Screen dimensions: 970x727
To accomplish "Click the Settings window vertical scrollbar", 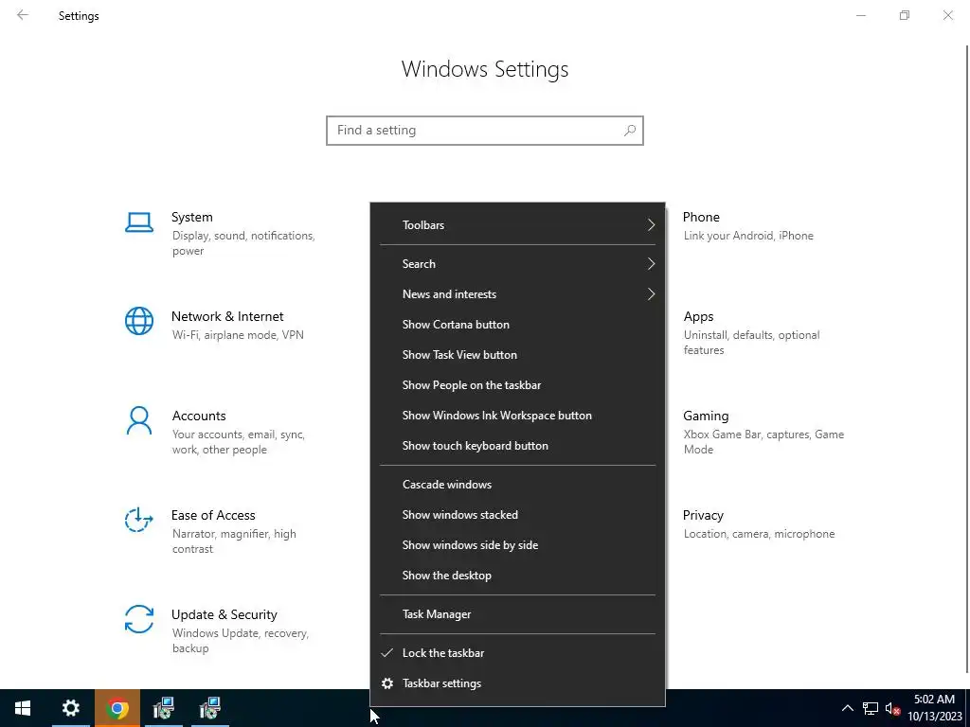I will coord(967,359).
